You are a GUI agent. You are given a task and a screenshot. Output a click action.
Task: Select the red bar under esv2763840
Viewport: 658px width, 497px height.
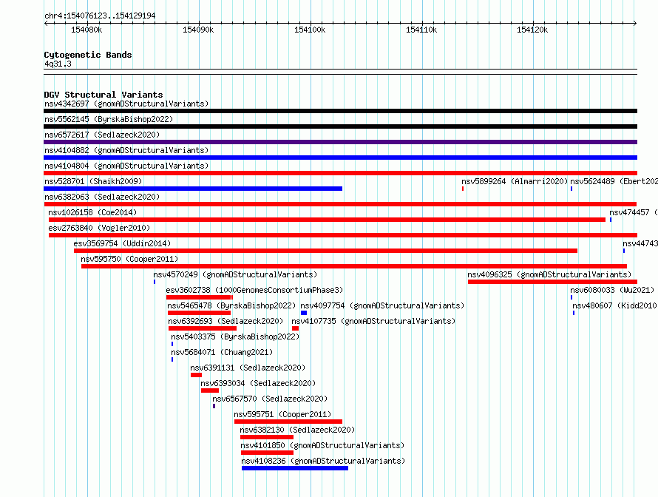(343, 235)
